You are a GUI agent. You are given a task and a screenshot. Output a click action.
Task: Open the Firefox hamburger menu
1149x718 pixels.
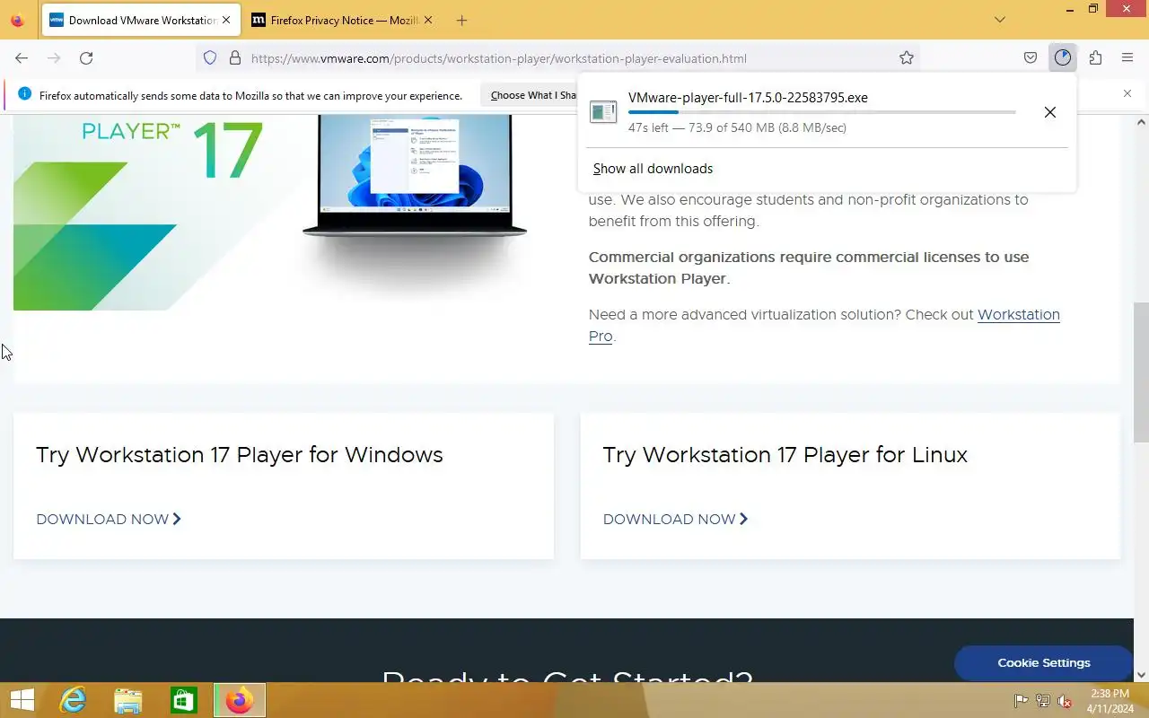(x=1127, y=58)
